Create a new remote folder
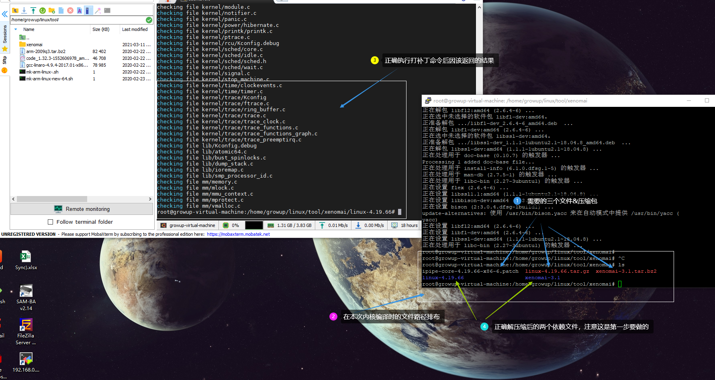The width and height of the screenshot is (715, 380). pyautogui.click(x=51, y=10)
